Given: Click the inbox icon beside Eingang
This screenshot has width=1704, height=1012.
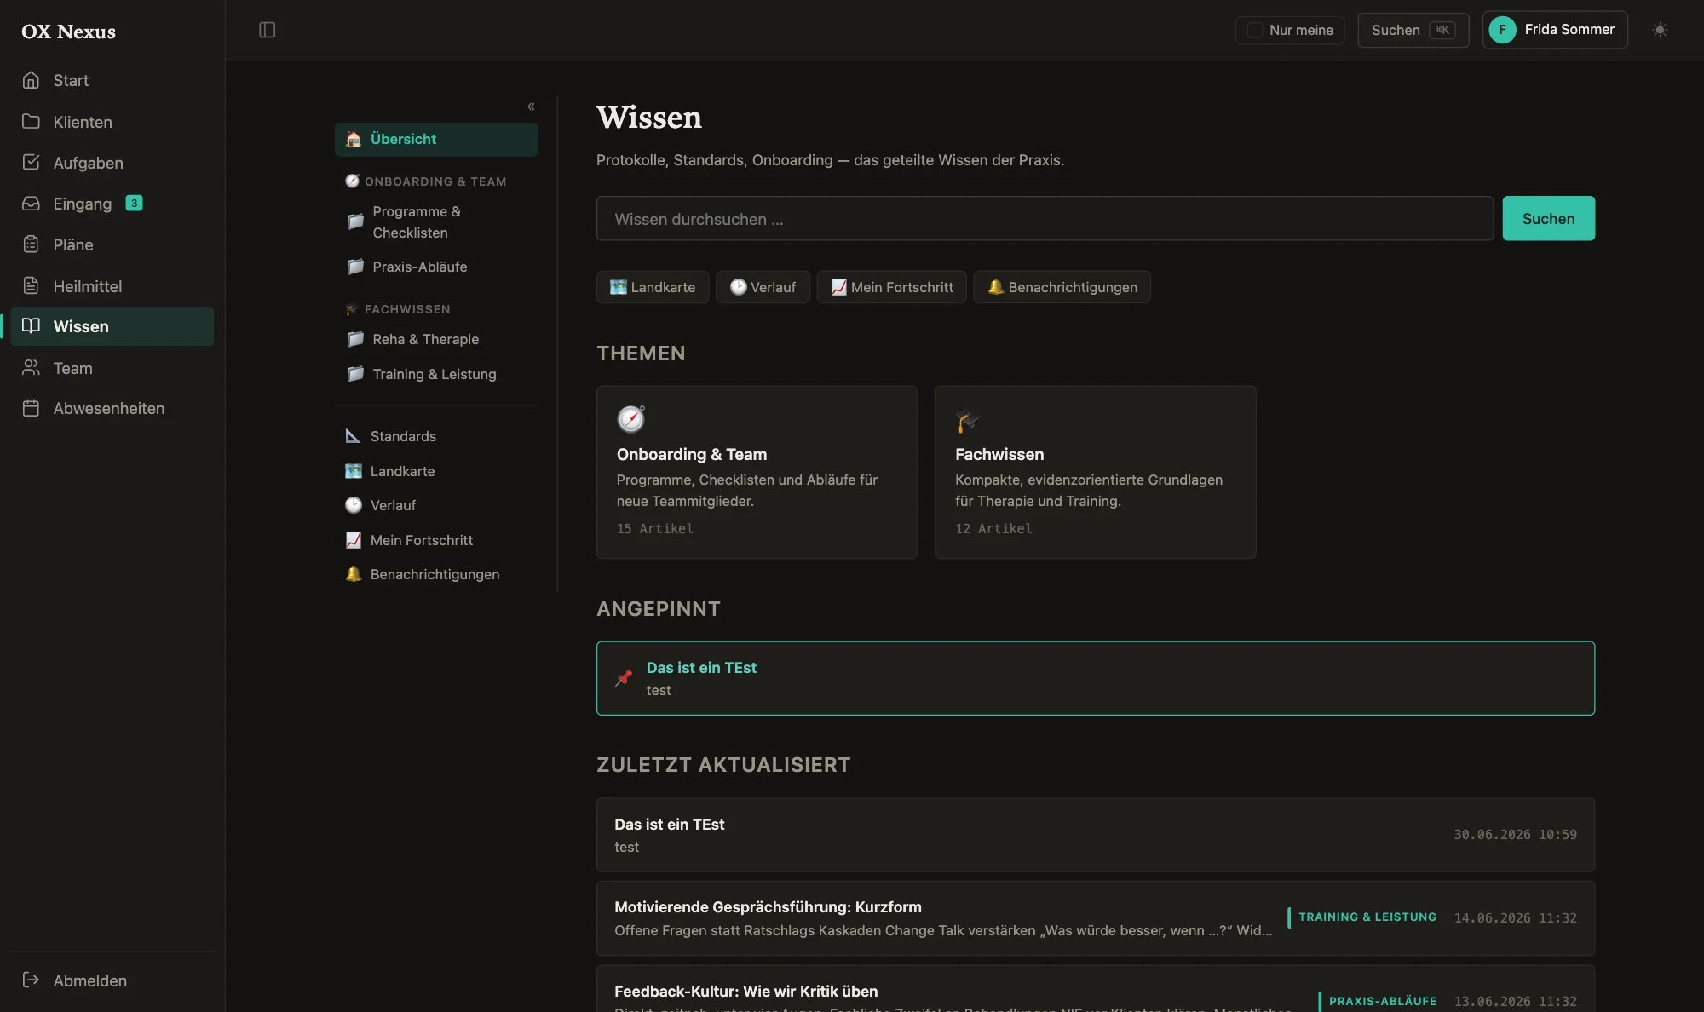Looking at the screenshot, I should coord(31,203).
